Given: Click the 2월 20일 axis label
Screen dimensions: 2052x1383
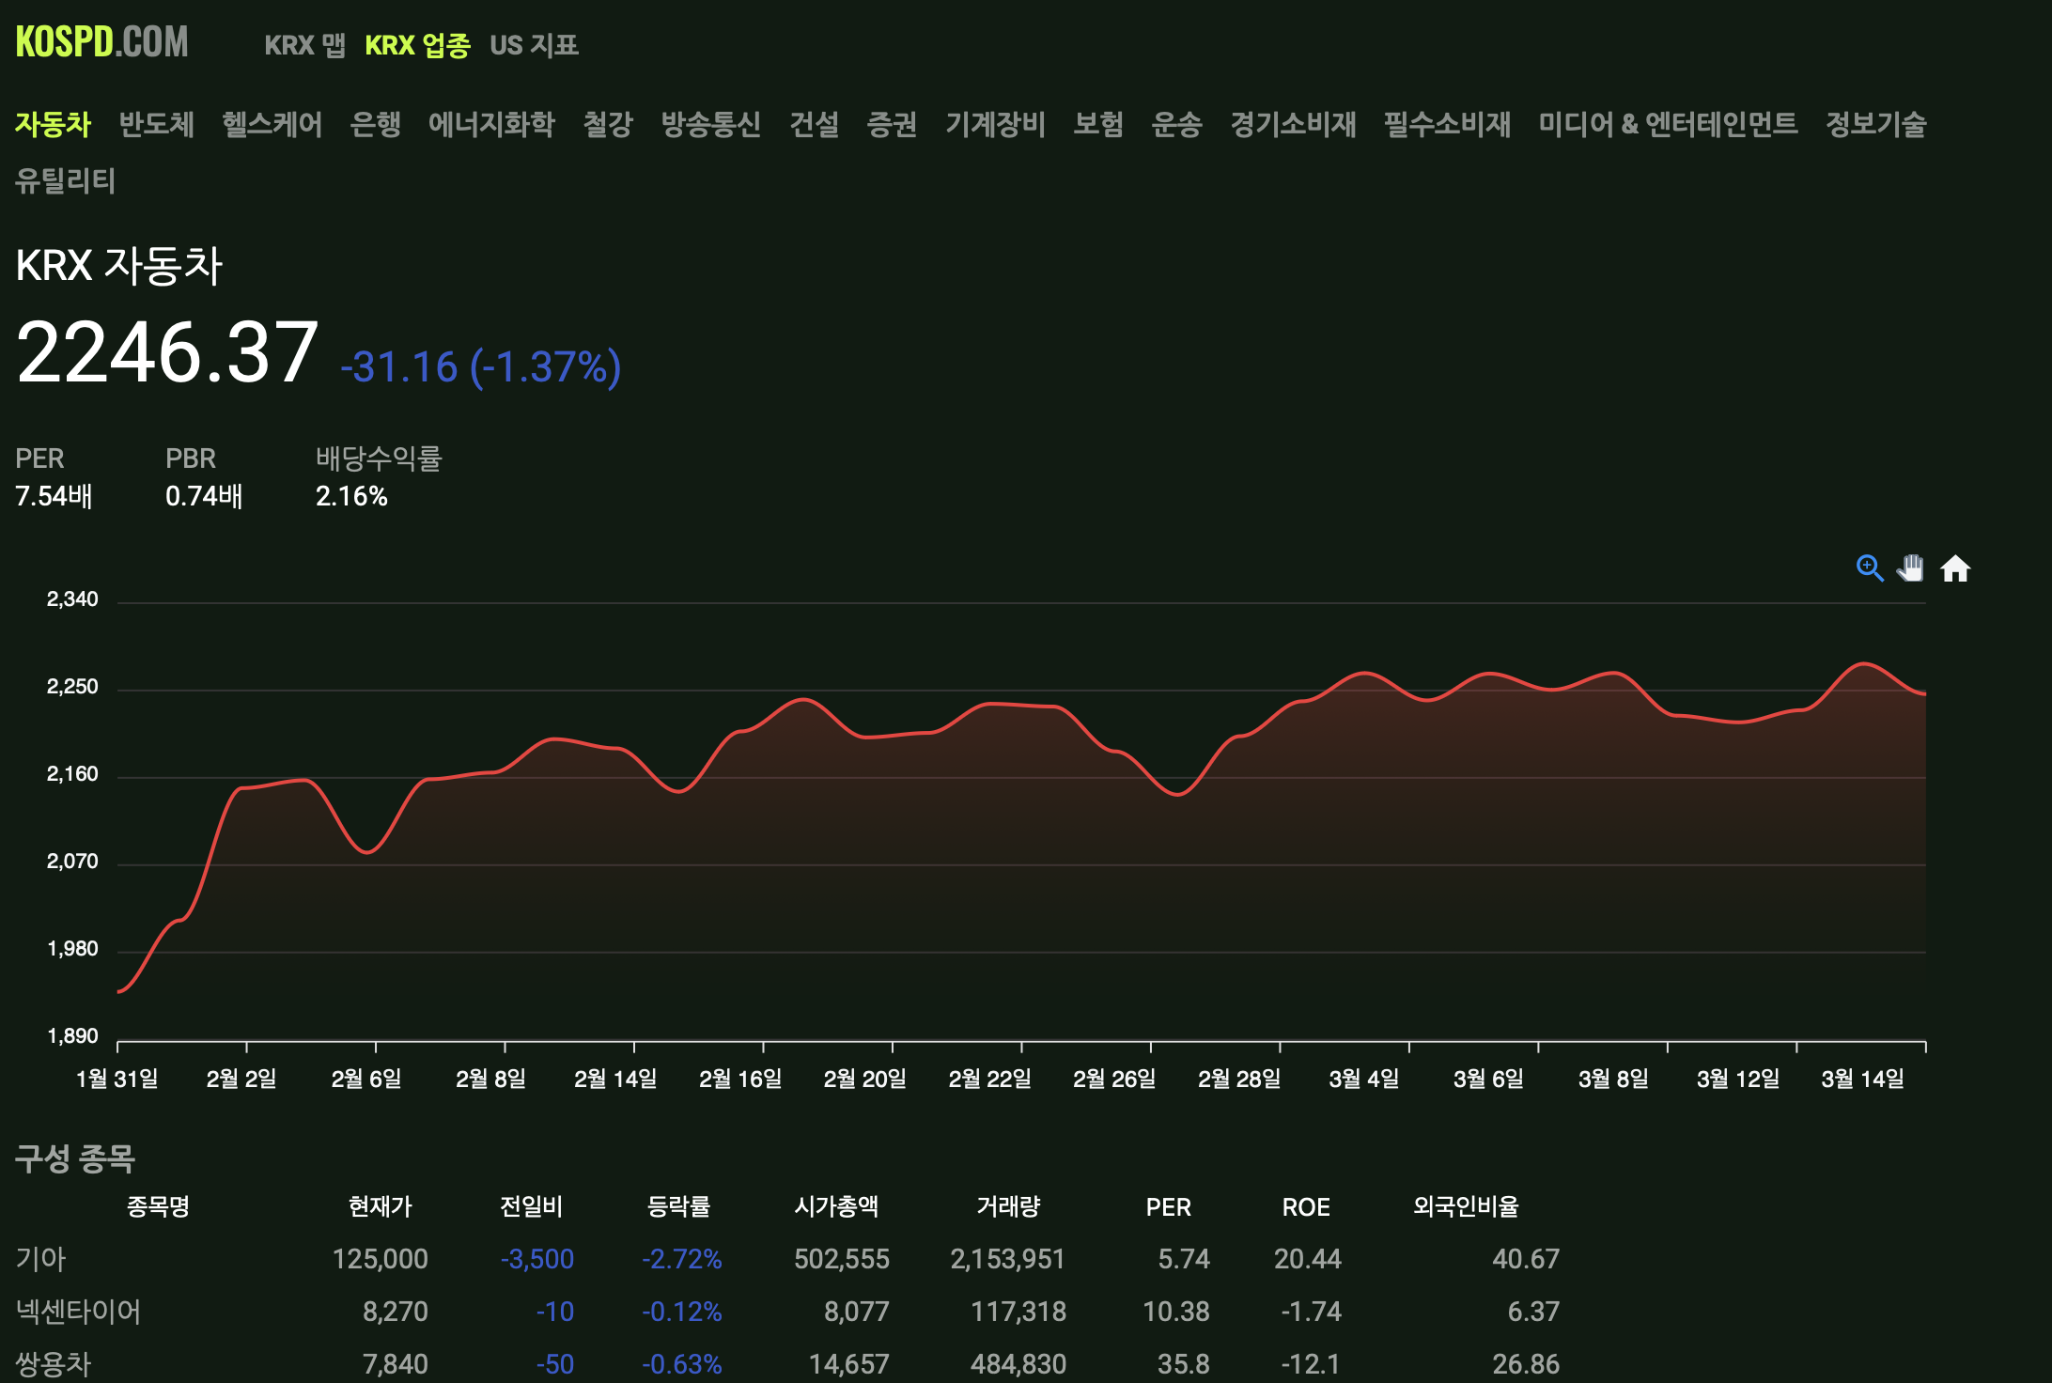Looking at the screenshot, I should pyautogui.click(x=864, y=1079).
